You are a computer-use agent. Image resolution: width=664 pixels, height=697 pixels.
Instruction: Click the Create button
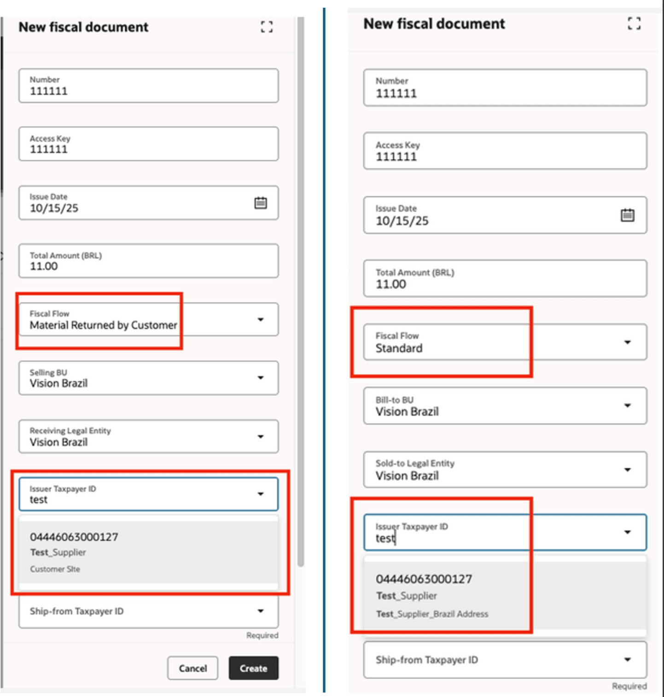pos(254,668)
